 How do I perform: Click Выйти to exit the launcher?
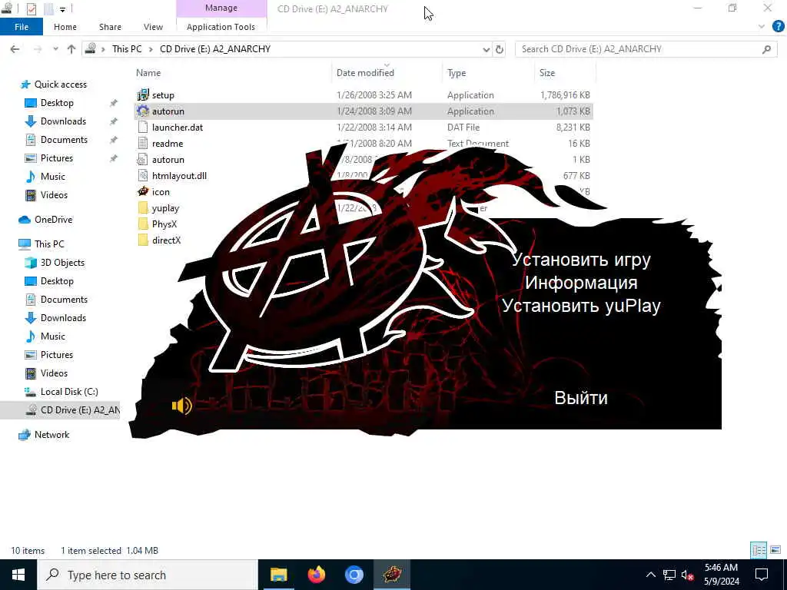pos(581,398)
